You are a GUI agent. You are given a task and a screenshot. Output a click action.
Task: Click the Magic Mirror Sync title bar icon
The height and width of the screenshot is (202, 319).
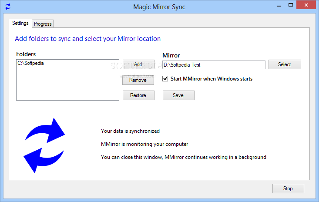pyautogui.click(x=8, y=7)
